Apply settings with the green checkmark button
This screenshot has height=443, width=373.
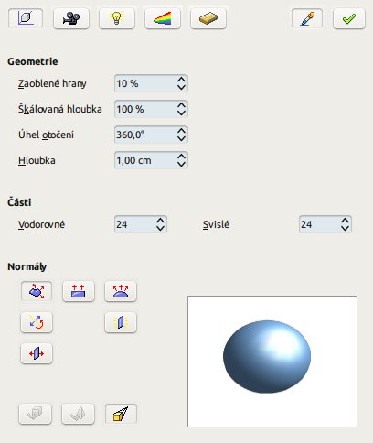349,18
